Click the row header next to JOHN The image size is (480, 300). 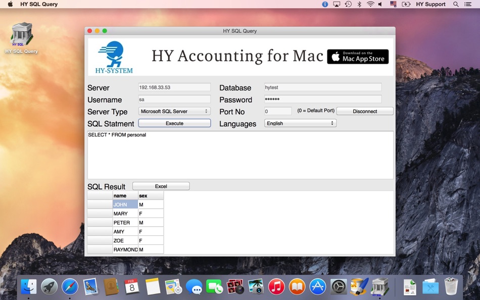[x=100, y=205]
